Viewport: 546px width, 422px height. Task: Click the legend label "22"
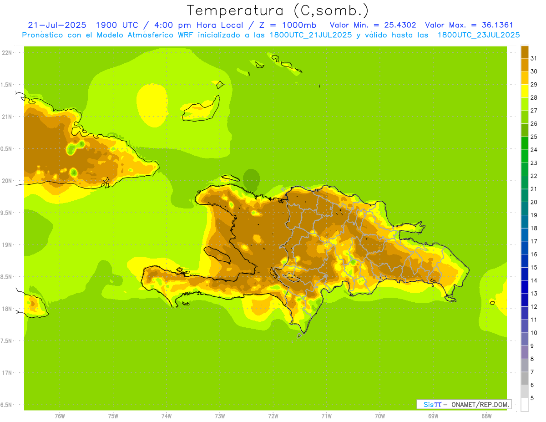(534, 176)
